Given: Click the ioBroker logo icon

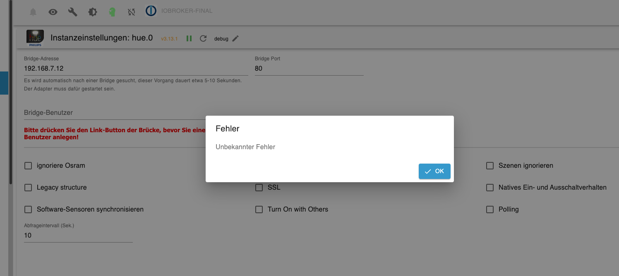Looking at the screenshot, I should pos(151,11).
